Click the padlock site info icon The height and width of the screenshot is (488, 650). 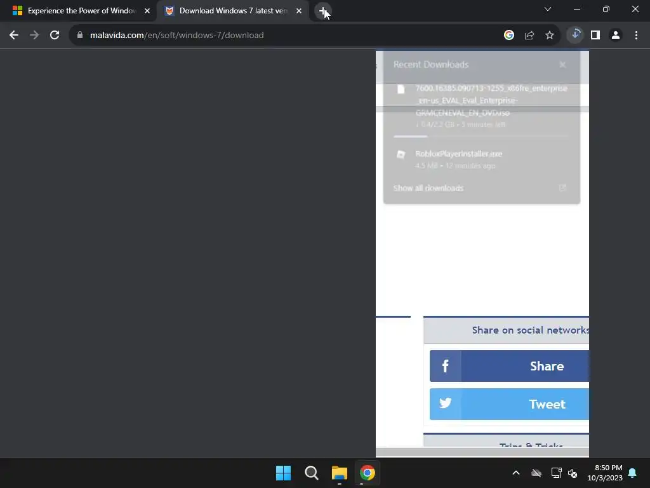pyautogui.click(x=80, y=36)
